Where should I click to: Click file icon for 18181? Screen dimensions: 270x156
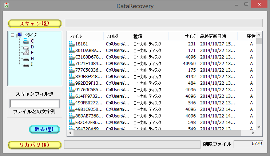click(71, 44)
